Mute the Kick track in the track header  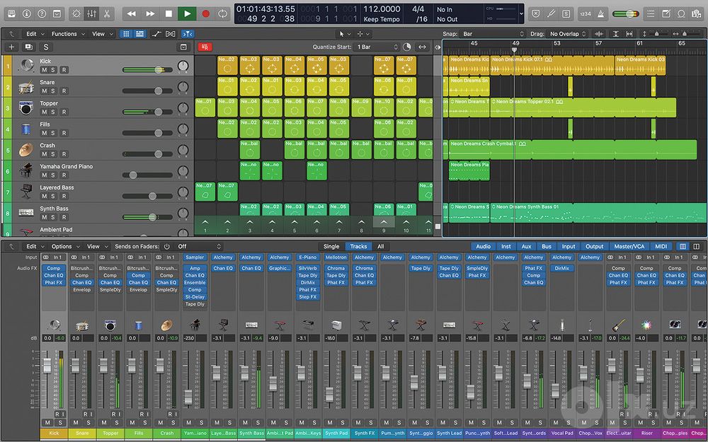[x=44, y=70]
